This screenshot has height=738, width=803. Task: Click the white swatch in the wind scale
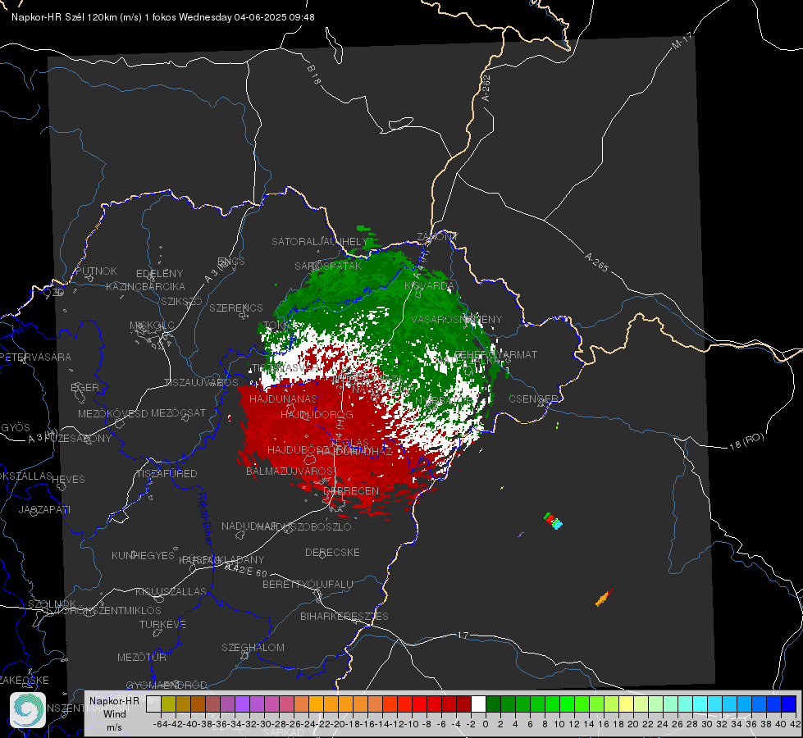(478, 704)
